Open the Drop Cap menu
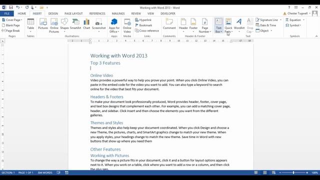 (250, 25)
